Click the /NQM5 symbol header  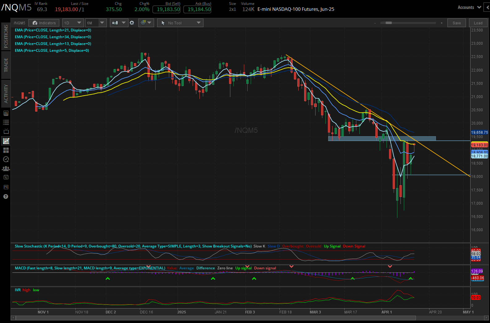pos(16,7)
